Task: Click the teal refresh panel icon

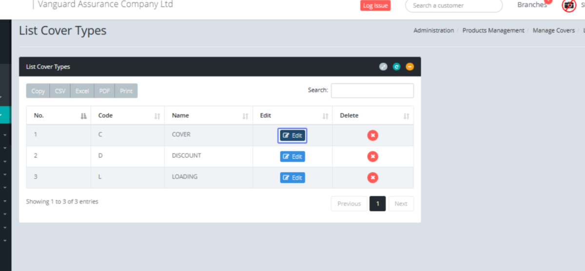Action: click(396, 67)
